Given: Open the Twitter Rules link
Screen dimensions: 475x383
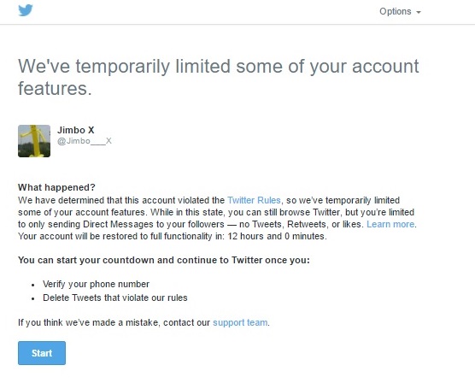Looking at the screenshot, I should [x=254, y=200].
